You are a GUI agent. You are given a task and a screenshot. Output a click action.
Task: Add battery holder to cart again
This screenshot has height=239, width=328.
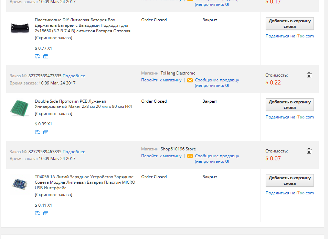(289, 24)
